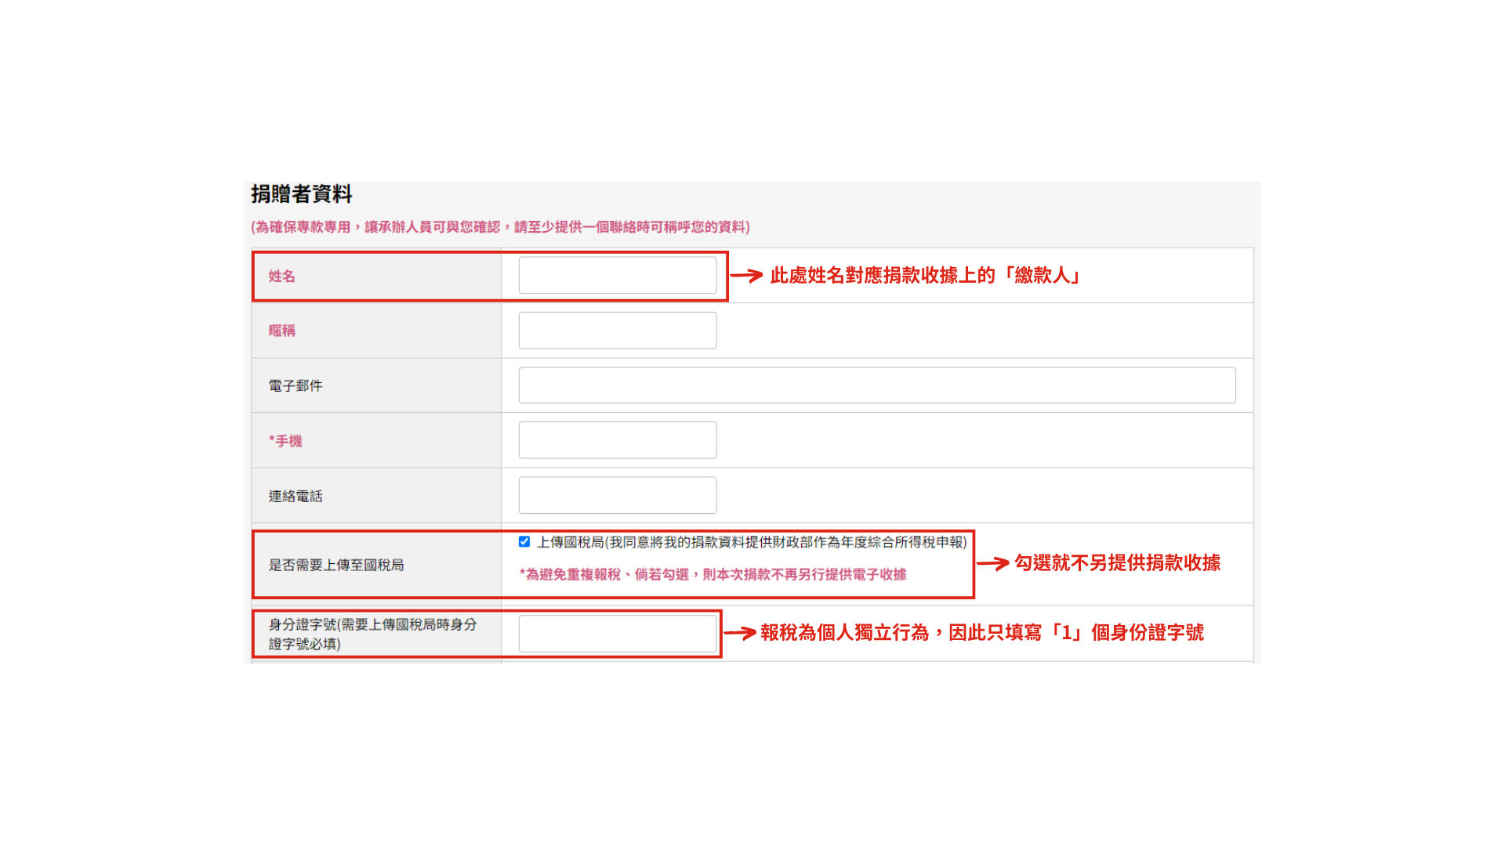Focus the 電子郵件 email input field
The image size is (1505, 846).
coord(877,385)
